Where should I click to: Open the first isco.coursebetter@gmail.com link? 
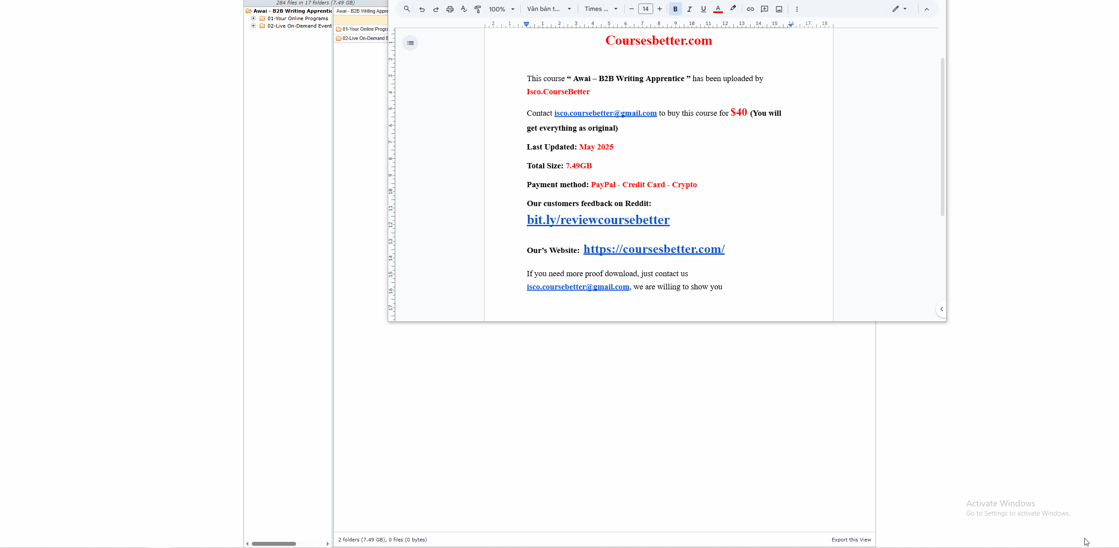(x=605, y=113)
